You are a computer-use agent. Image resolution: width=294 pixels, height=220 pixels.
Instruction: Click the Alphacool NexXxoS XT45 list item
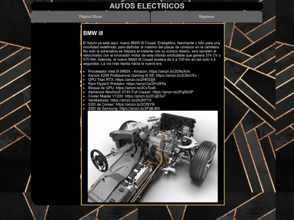tap(140, 92)
